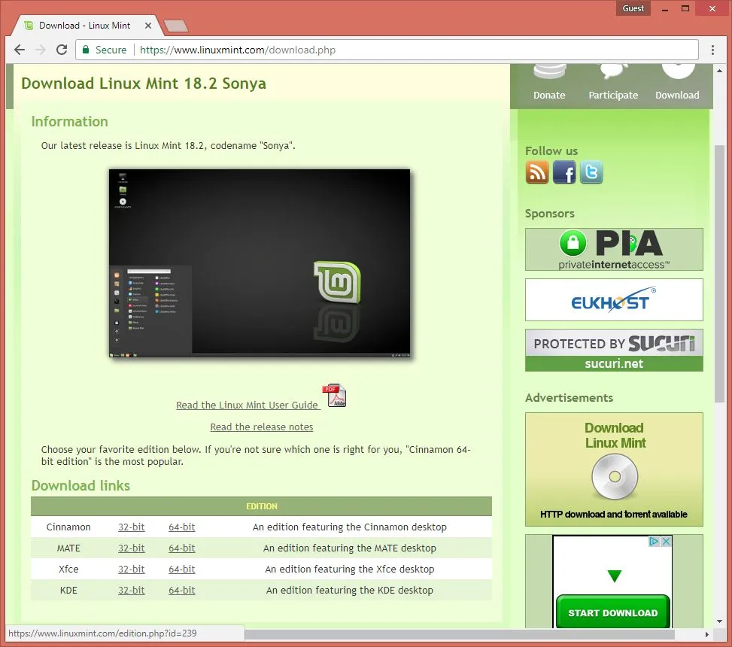Open a new tab with the new-tab button
This screenshot has height=647, width=732.
[176, 26]
